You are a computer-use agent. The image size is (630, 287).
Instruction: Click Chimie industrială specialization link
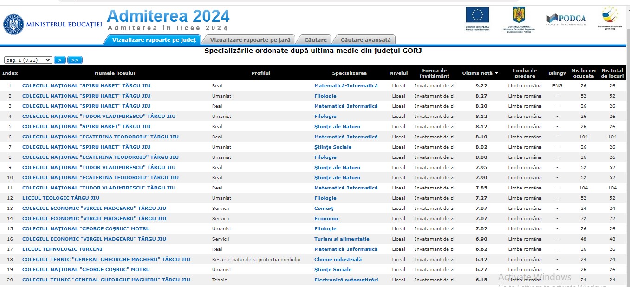[x=338, y=260]
